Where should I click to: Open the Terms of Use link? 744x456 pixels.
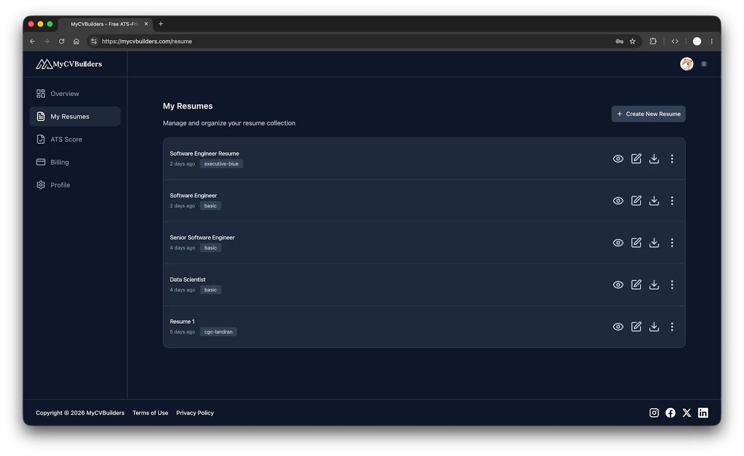pyautogui.click(x=150, y=413)
